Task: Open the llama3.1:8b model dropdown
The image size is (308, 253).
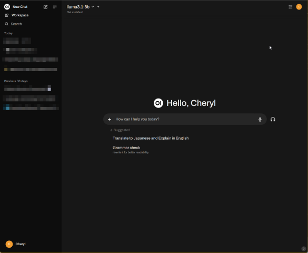Action: click(x=80, y=7)
